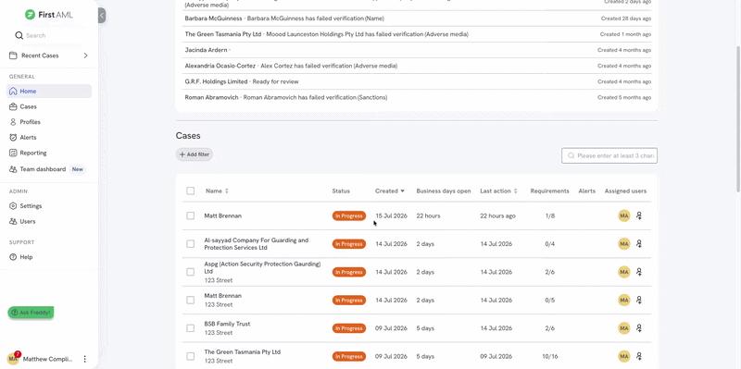Viewport: 741px width, 369px height.
Task: Click the Team dashboard people icon
Action: (x=13, y=169)
